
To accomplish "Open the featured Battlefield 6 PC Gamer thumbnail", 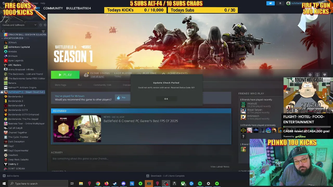I will coord(77,129).
